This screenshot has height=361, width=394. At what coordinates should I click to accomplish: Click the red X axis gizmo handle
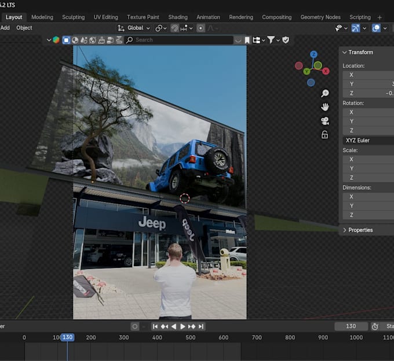click(x=326, y=71)
